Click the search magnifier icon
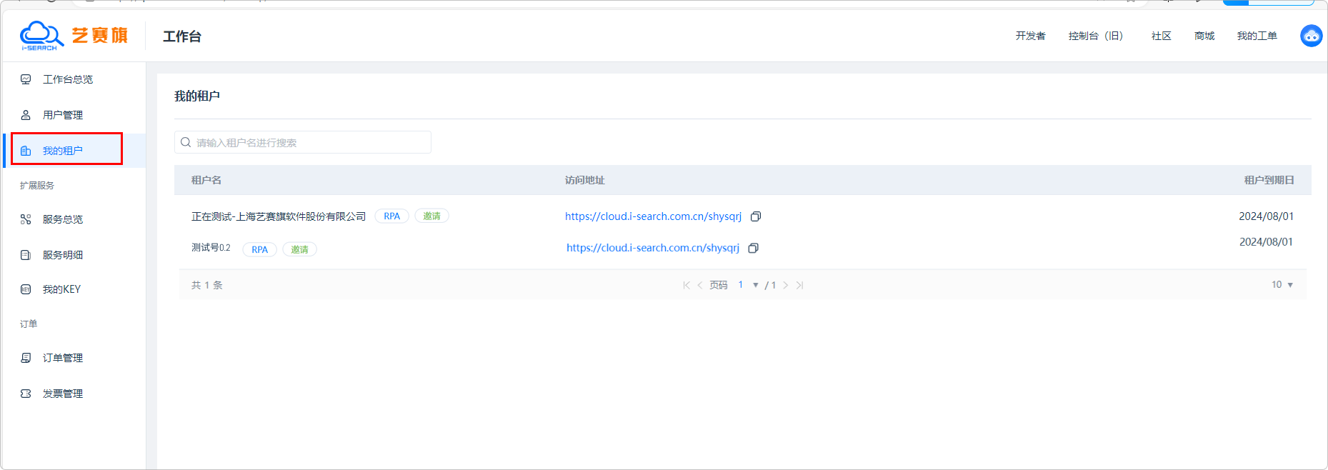 click(x=186, y=143)
